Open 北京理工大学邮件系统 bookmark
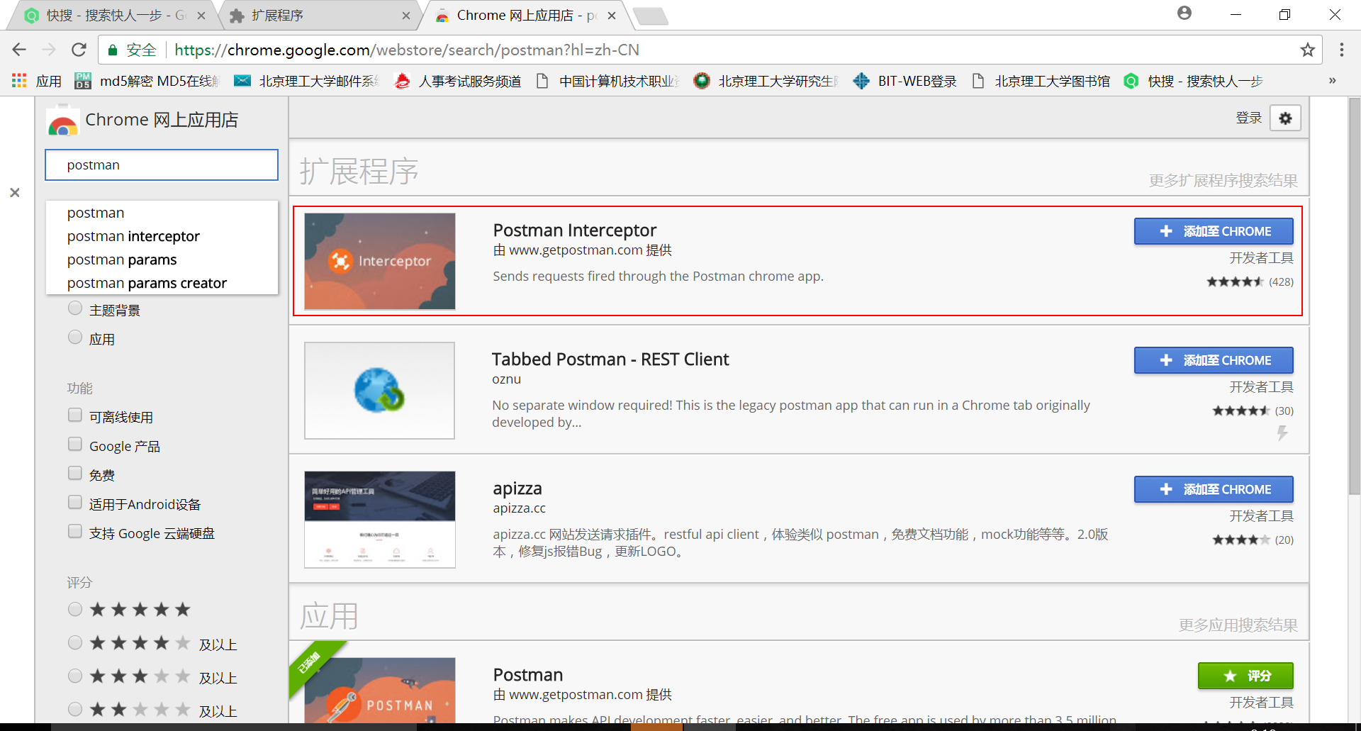Image resolution: width=1361 pixels, height=731 pixels. point(307,81)
